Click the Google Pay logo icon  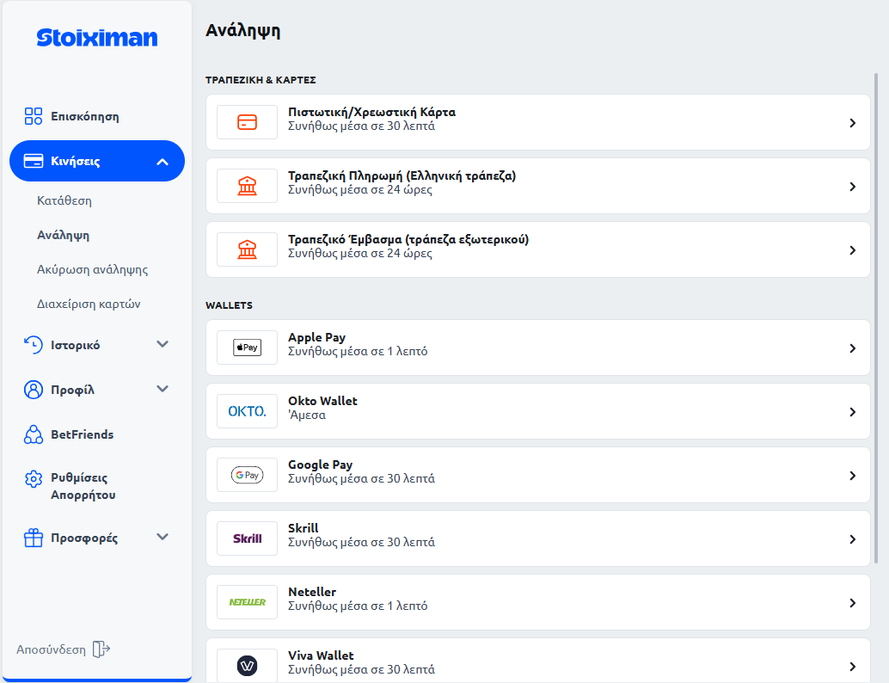tap(247, 475)
